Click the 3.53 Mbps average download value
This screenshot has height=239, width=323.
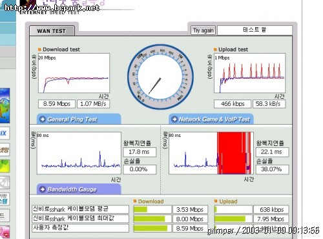pyautogui.click(x=190, y=209)
